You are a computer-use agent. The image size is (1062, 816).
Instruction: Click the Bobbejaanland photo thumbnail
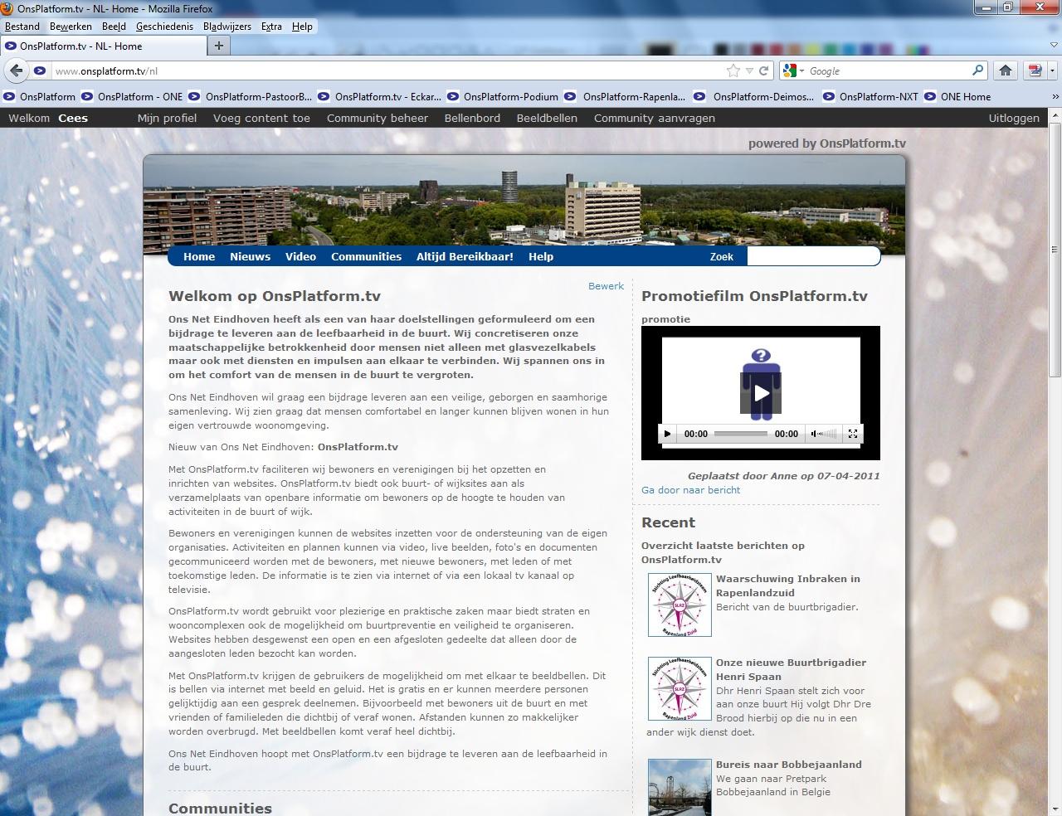[x=680, y=787]
